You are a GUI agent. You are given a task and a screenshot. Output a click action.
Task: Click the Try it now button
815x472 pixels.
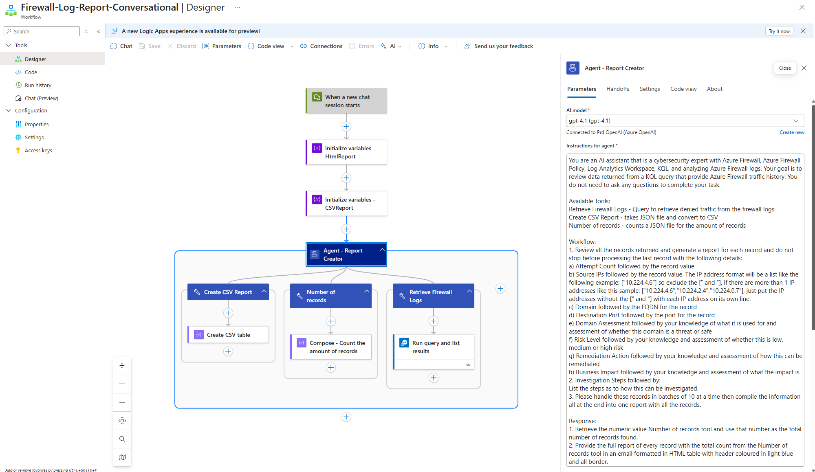click(779, 31)
